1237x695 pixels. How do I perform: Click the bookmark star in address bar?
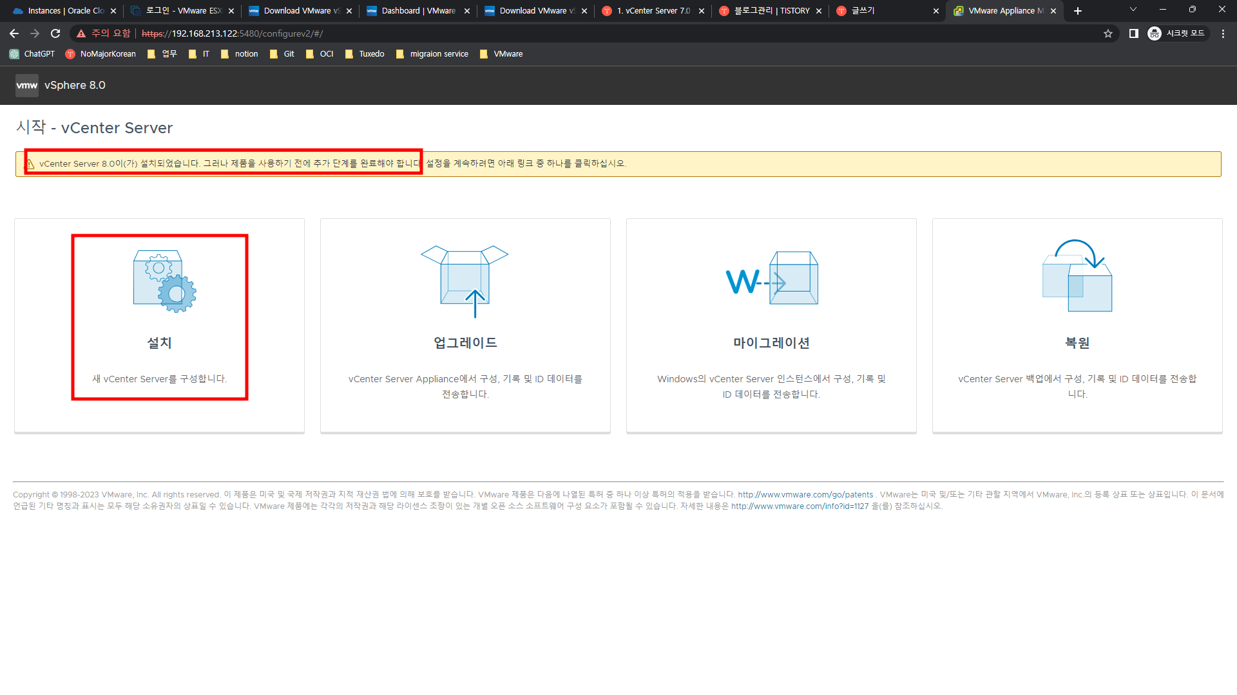coord(1108,33)
